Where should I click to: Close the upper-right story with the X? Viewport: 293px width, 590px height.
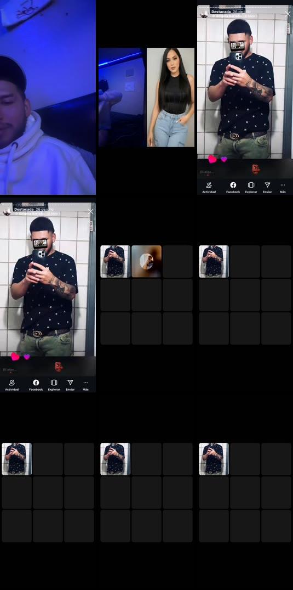(288, 14)
